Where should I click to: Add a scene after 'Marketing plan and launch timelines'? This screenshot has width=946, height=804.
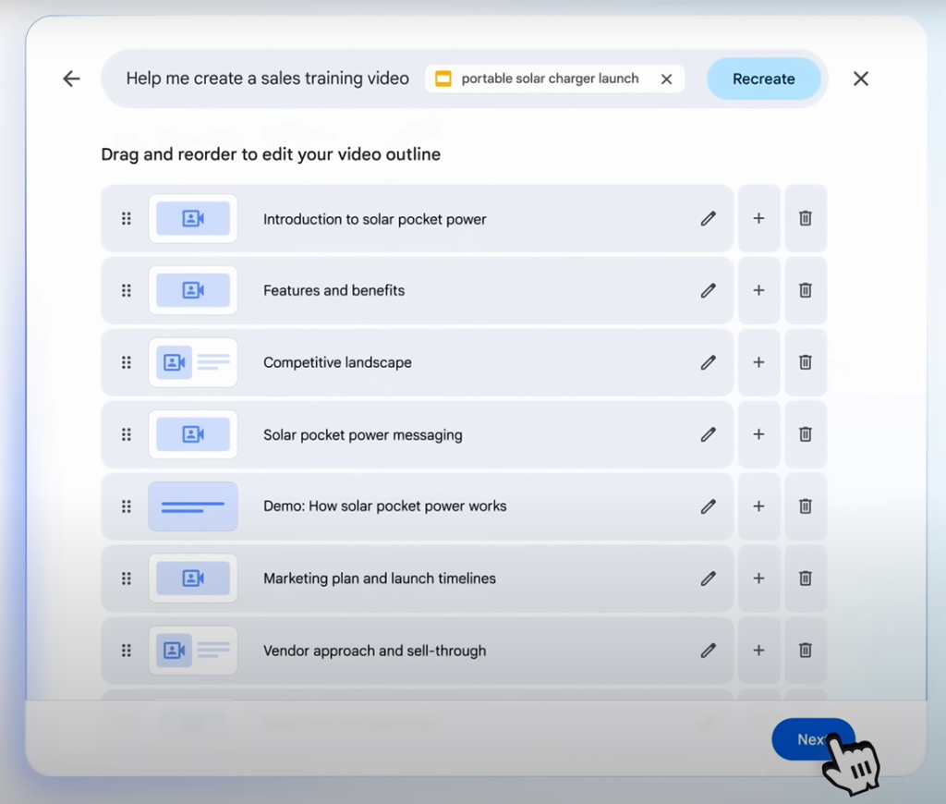coord(758,579)
